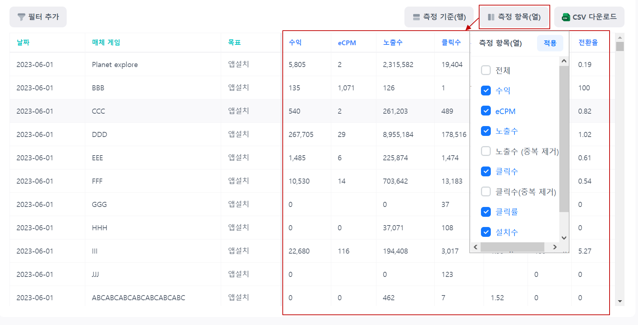Click the 클릭수 table column header
The image size is (638, 325).
pos(451,43)
